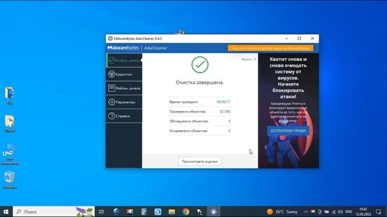Click the AdwCleaner taskbar icon
Screen dimensions: 387x217
[x=213, y=212]
